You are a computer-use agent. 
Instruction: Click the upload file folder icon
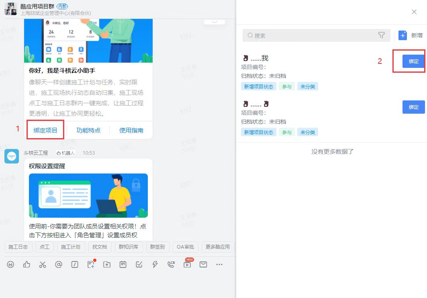[x=107, y=265]
